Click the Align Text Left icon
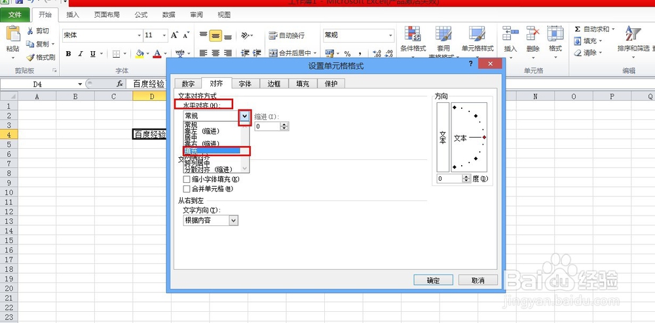Viewport: 655px width, 323px height. tap(204, 53)
